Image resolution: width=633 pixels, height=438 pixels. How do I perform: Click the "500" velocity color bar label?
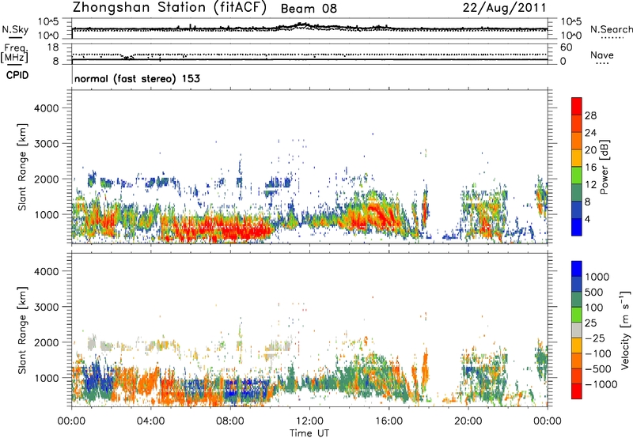point(593,293)
